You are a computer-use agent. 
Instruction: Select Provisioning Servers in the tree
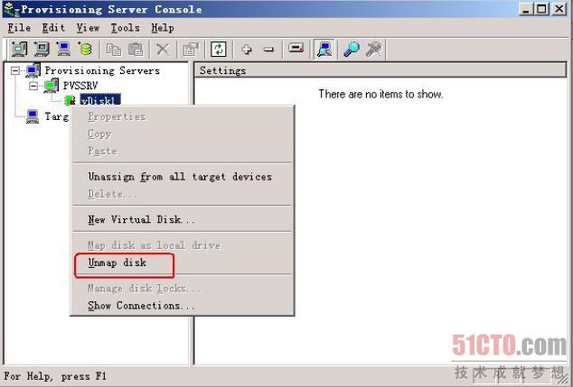(x=102, y=70)
